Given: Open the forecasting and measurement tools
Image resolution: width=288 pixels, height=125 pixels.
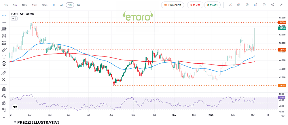Looking at the screenshot, I should tap(4, 43).
